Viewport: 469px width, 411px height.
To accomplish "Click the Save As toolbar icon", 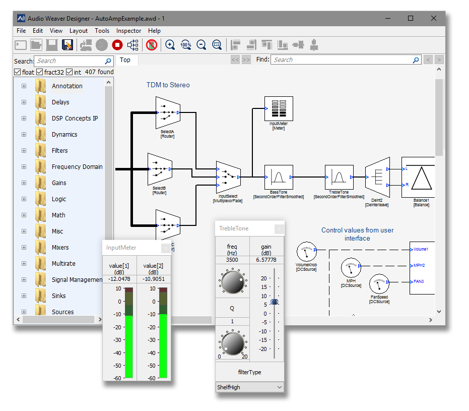I will [x=68, y=45].
